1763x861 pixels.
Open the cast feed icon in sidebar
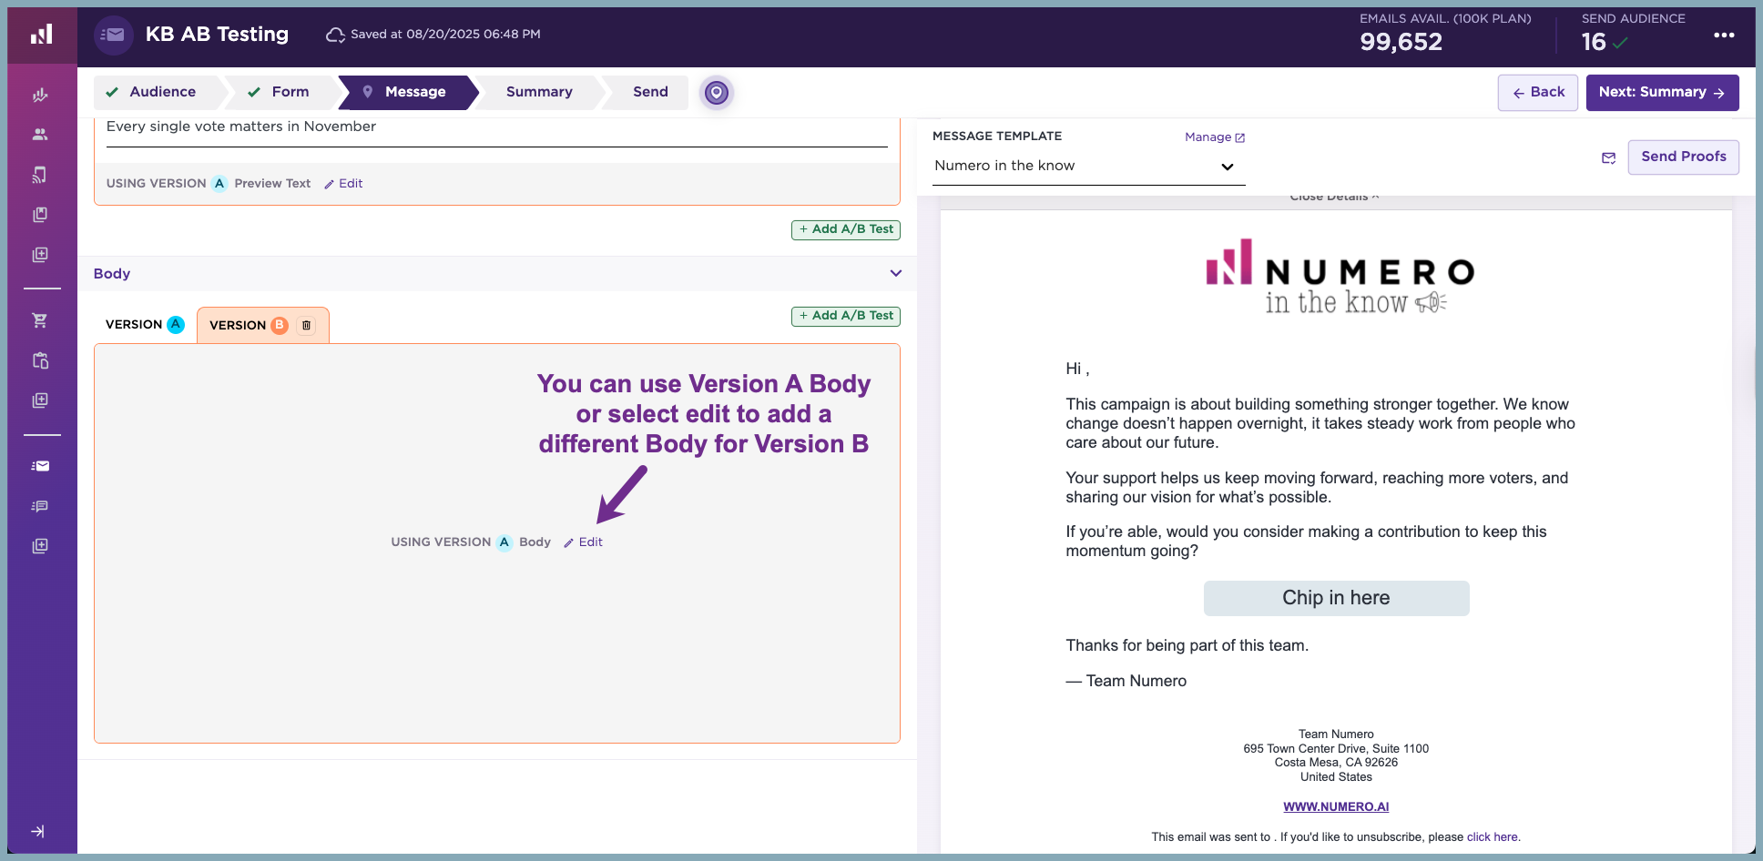pyautogui.click(x=40, y=175)
